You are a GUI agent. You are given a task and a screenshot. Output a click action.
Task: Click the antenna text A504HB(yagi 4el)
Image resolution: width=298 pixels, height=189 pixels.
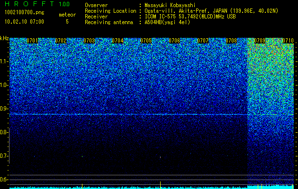point(167,22)
